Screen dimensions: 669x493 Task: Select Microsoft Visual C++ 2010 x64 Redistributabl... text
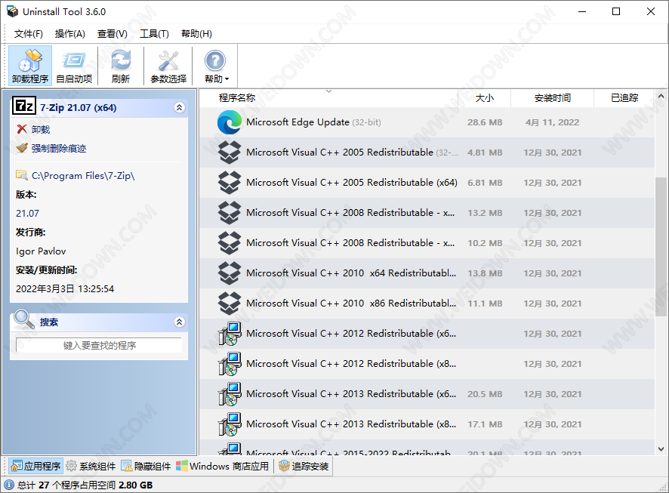[351, 273]
